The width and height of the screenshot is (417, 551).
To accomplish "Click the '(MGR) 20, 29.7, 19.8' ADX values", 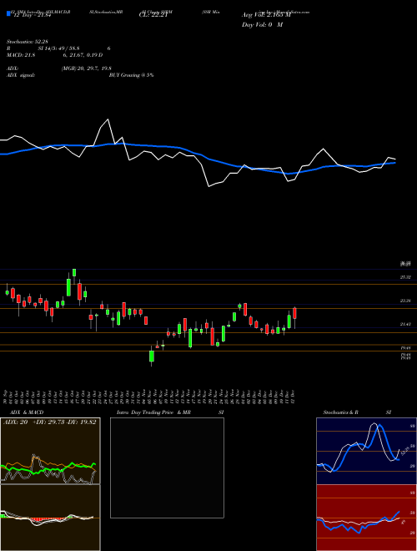I will (x=87, y=68).
